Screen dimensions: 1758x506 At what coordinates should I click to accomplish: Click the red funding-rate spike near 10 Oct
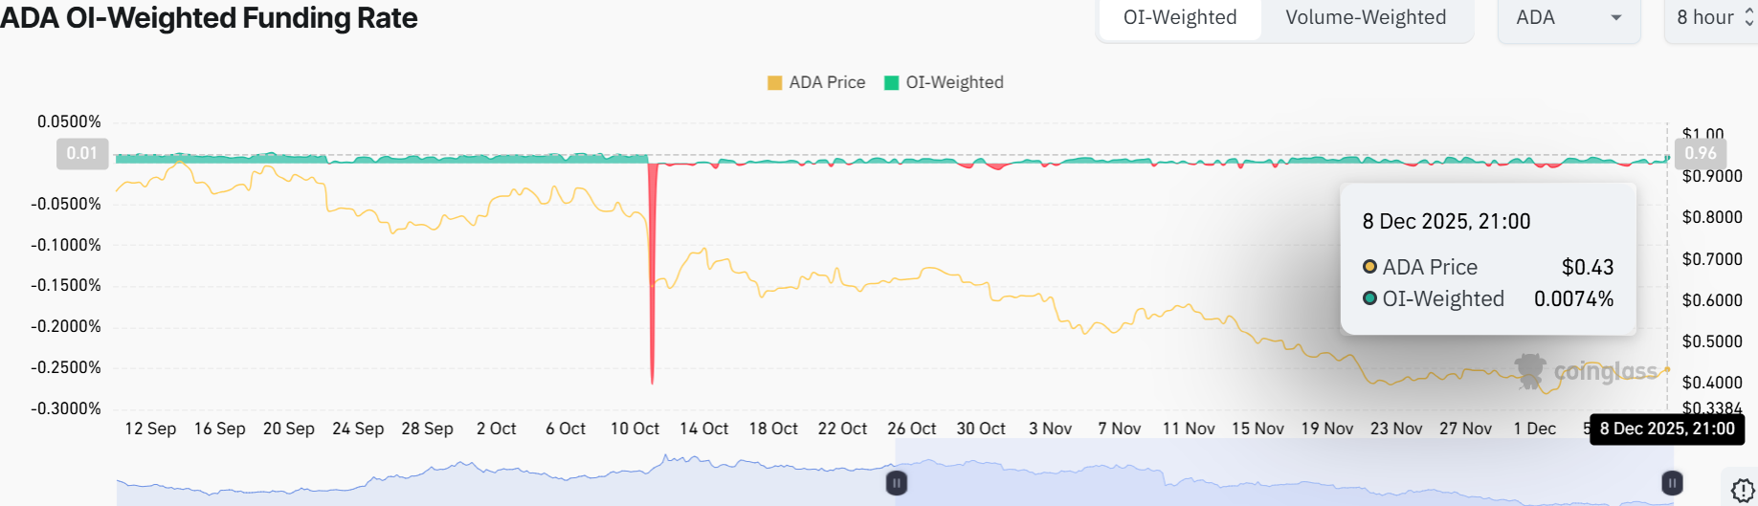point(653,277)
